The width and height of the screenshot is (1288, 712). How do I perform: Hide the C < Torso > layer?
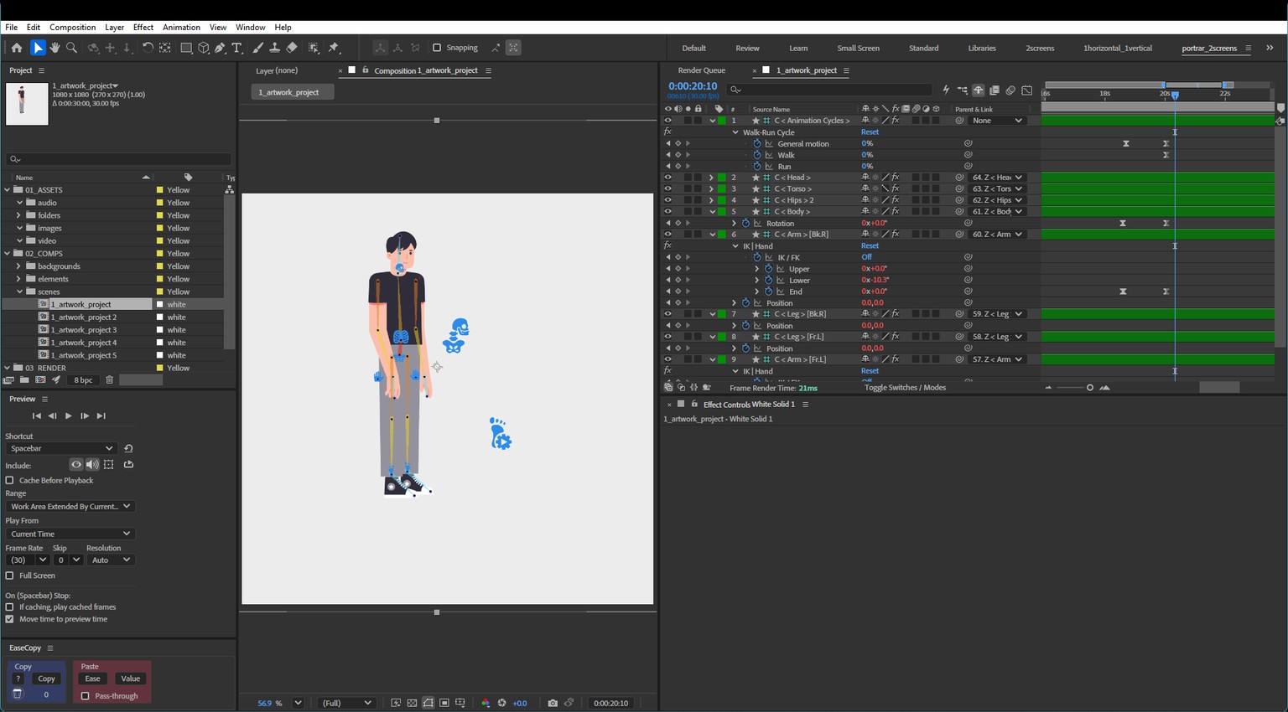click(667, 188)
